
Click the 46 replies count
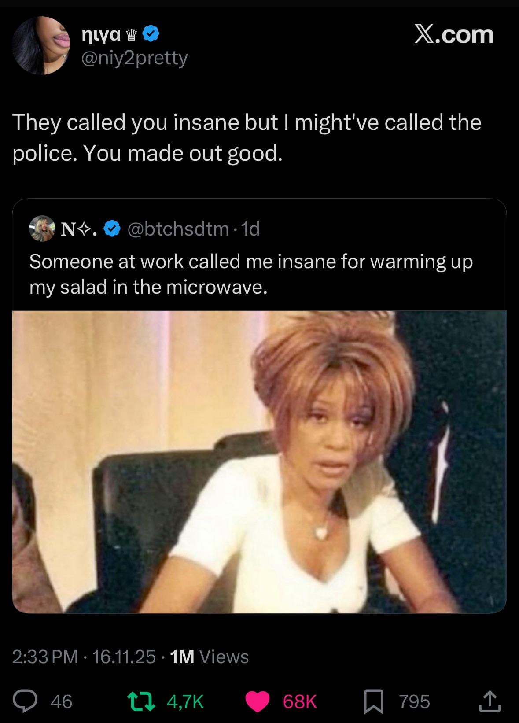[x=61, y=701]
